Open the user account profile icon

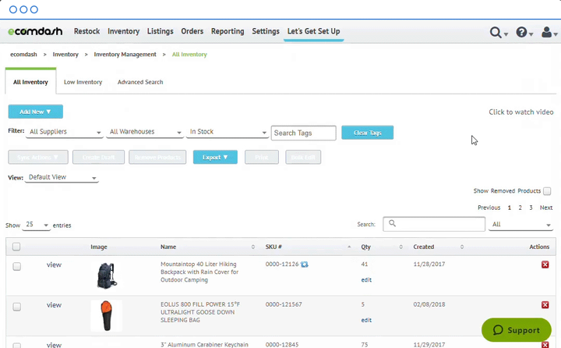click(x=548, y=33)
